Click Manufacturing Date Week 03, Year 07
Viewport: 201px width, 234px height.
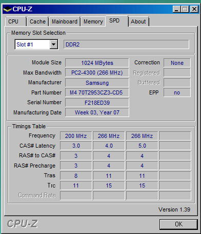click(x=97, y=112)
